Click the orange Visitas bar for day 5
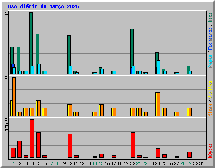Screen dimensions: 215x168 pos(39,108)
